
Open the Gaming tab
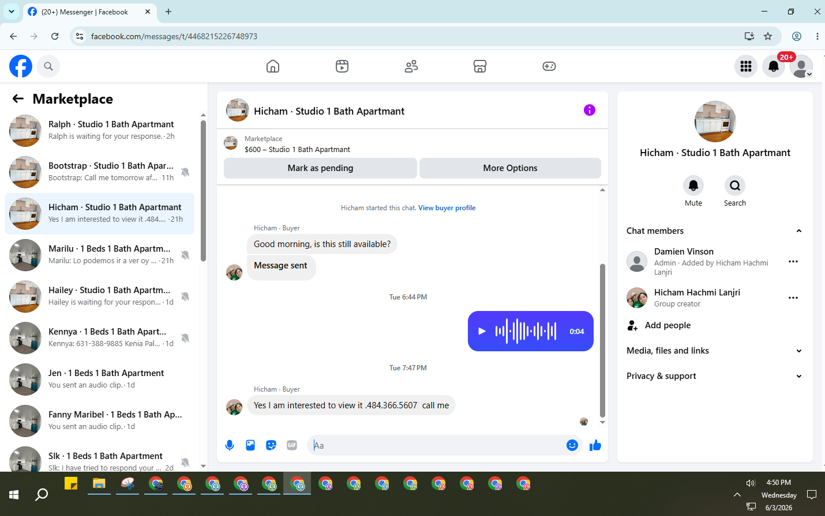click(x=549, y=66)
